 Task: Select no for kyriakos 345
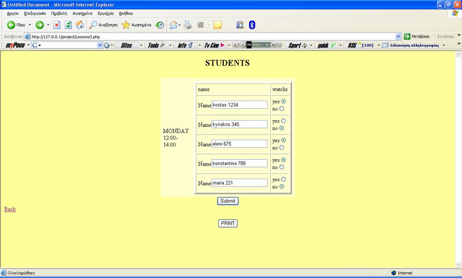[x=282, y=128]
